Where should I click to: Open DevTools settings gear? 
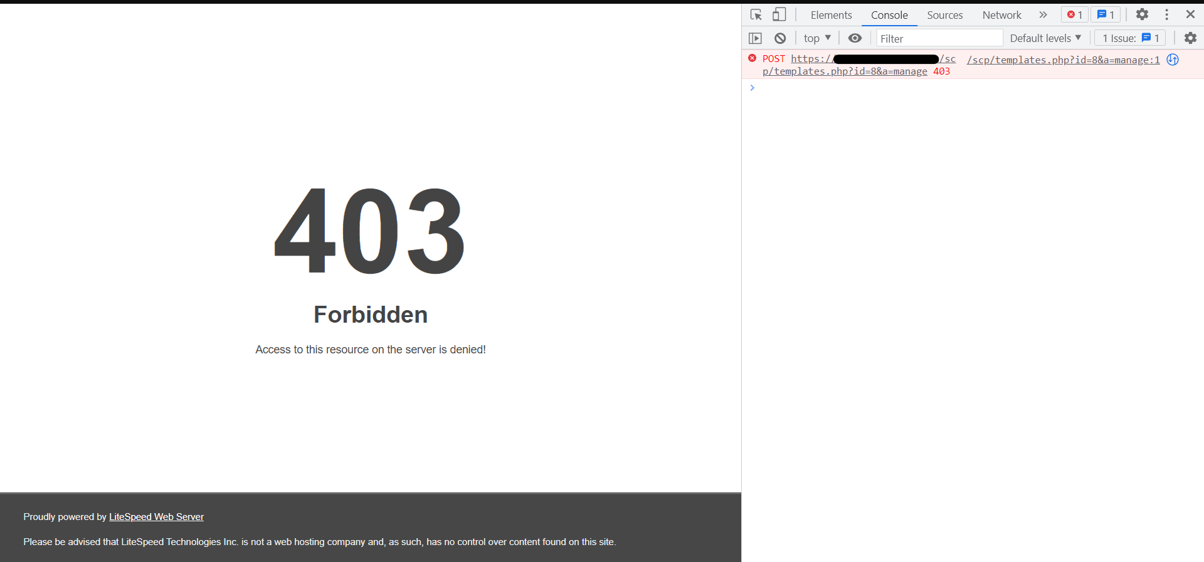point(1142,14)
